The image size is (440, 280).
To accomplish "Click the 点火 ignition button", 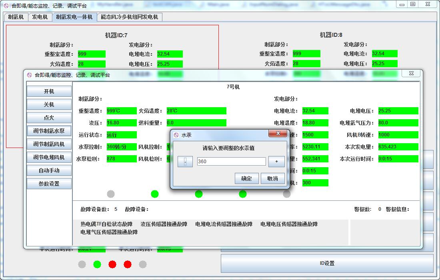I will (49, 118).
